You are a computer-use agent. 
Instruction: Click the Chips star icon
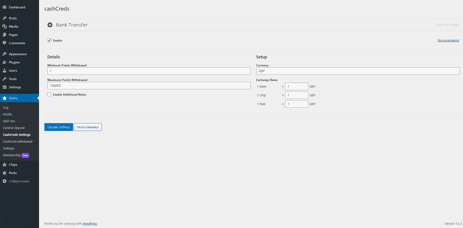pyautogui.click(x=4, y=165)
